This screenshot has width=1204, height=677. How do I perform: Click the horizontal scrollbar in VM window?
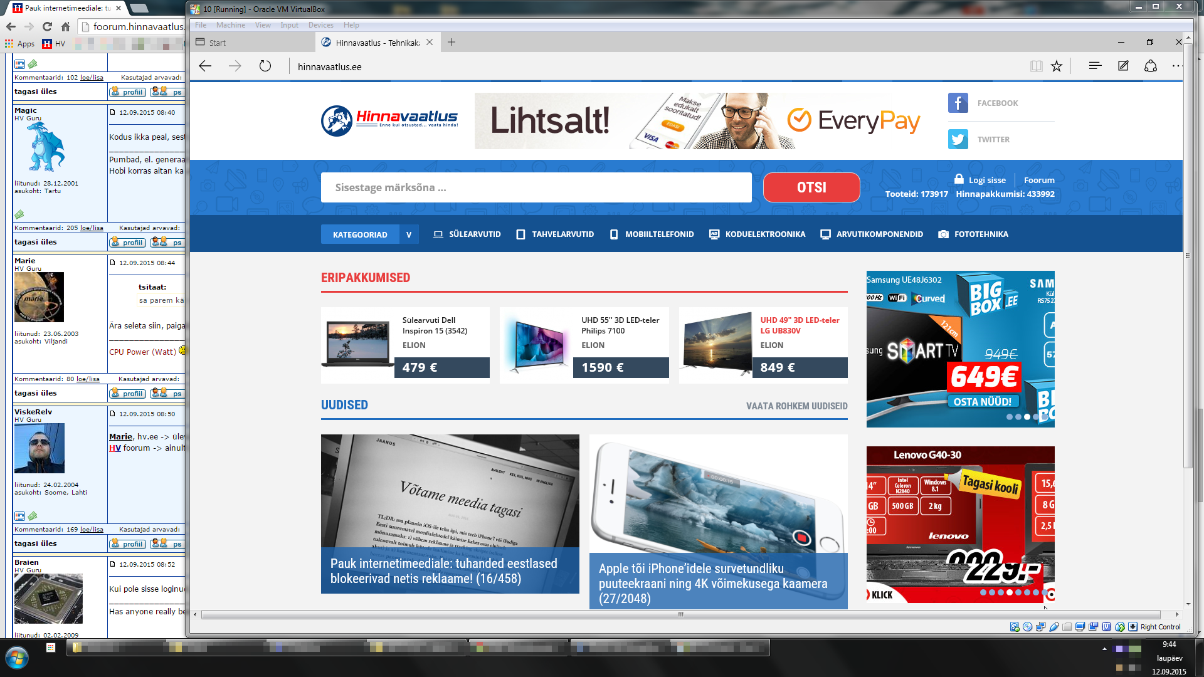click(x=680, y=614)
